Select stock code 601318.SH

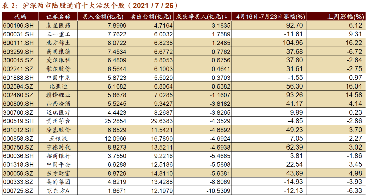coord(19,164)
